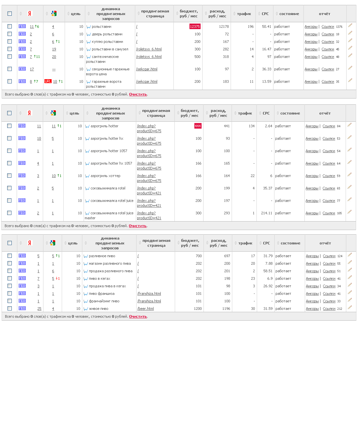Open chart icon next to "сантехнические рольставни"
Image resolution: width=360 pixels, height=428 pixels.
pyautogui.click(x=88, y=57)
